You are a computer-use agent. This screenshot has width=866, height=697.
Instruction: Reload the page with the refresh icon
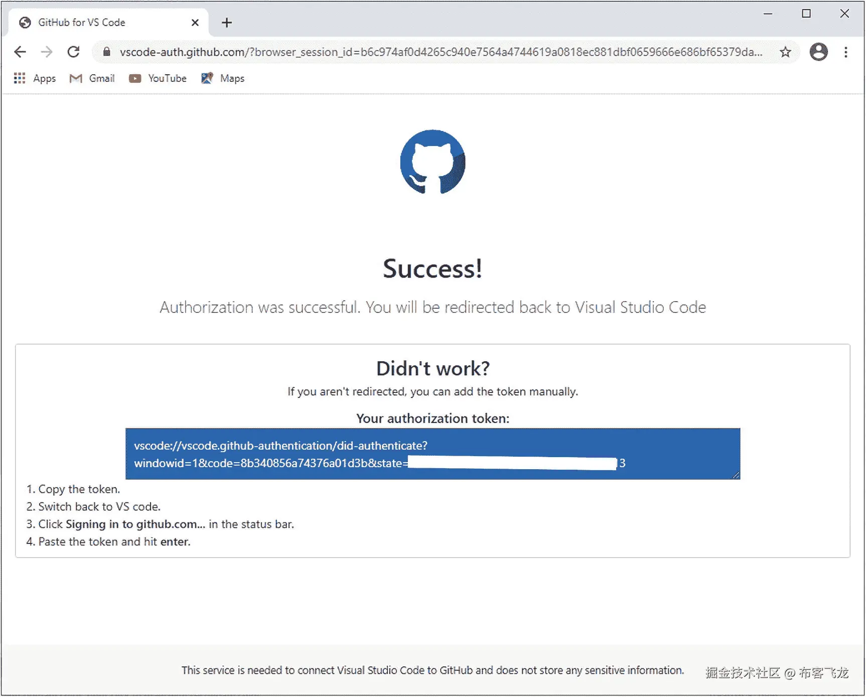74,52
